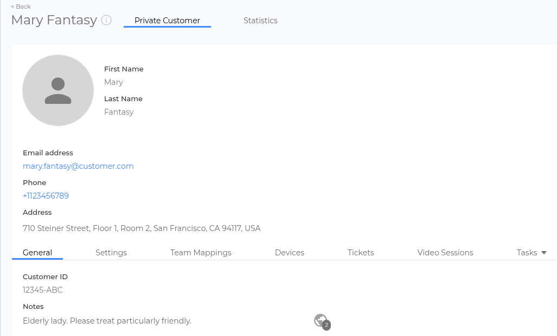Click the Notes text about elderly lady
The image size is (557, 336).
point(107,321)
